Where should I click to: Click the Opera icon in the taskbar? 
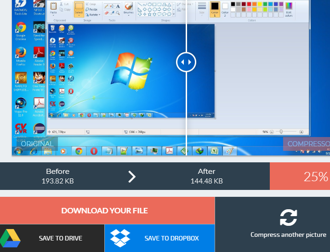pos(94,151)
